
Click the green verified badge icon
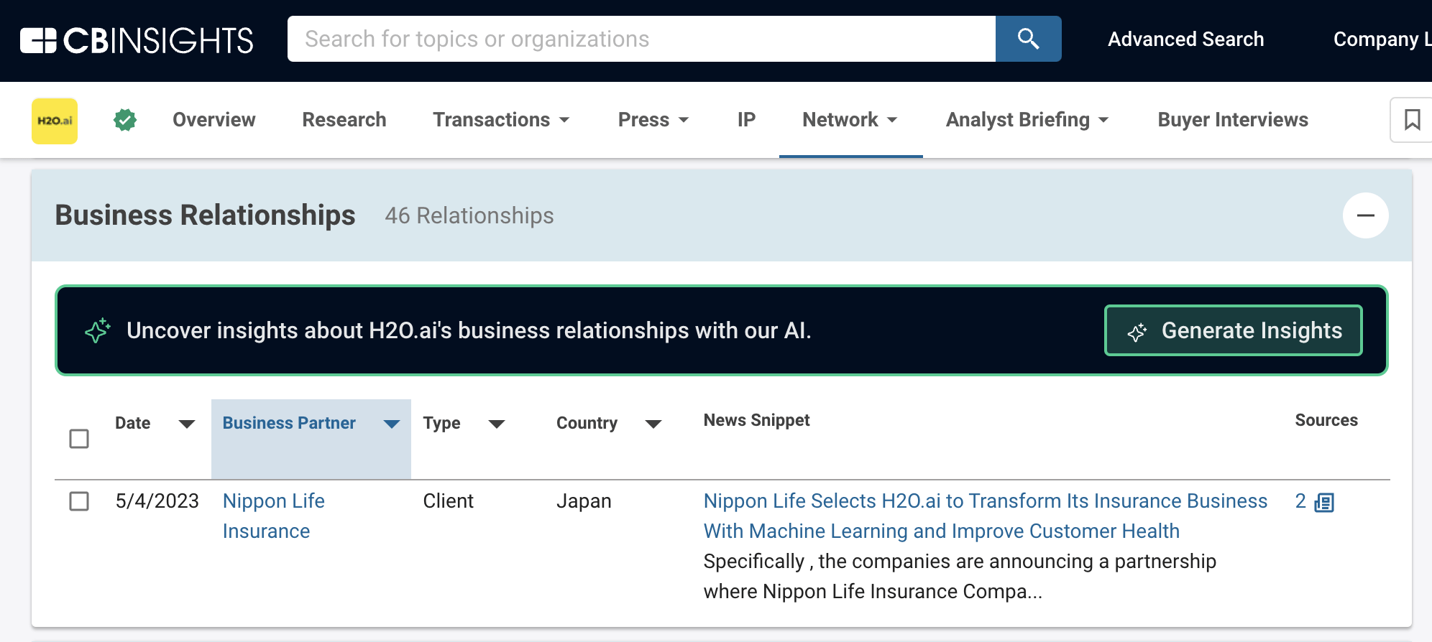click(125, 120)
